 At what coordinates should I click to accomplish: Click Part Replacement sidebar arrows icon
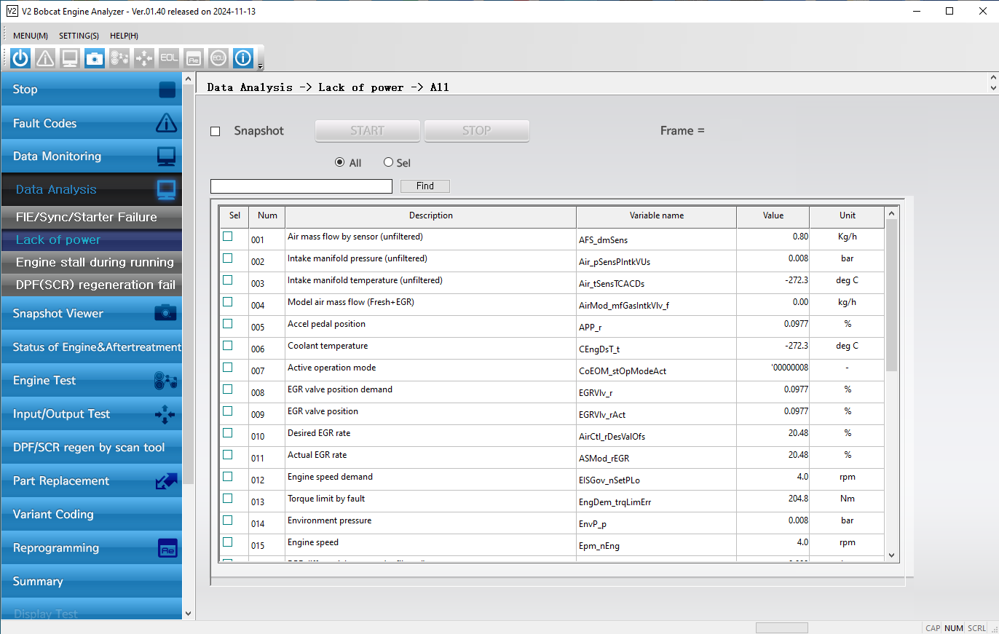pyautogui.click(x=166, y=481)
